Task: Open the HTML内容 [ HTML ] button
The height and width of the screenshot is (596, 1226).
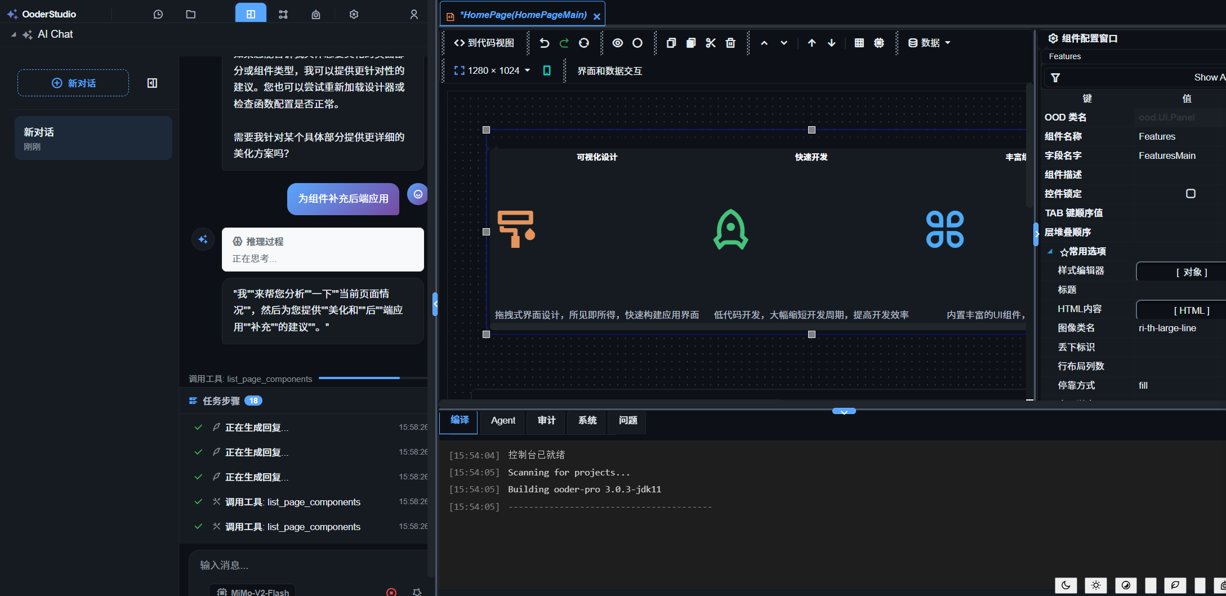Action: (x=1181, y=310)
